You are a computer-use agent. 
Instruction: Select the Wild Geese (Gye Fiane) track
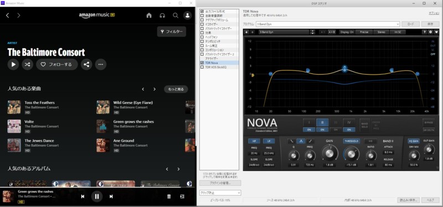coord(133,102)
